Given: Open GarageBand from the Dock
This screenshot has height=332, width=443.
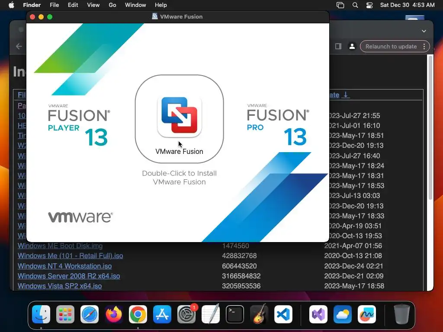Looking at the screenshot, I should [x=259, y=314].
